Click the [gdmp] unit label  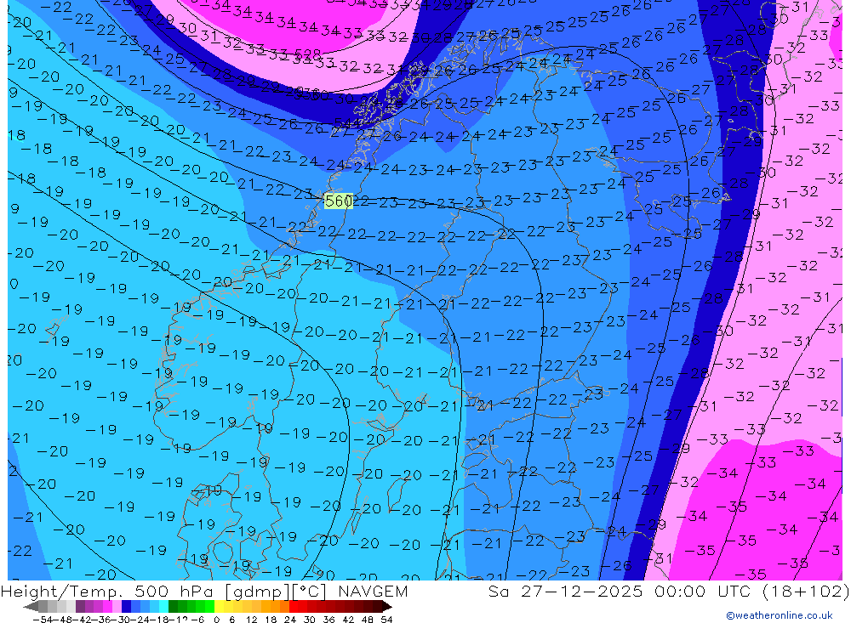tap(257, 591)
